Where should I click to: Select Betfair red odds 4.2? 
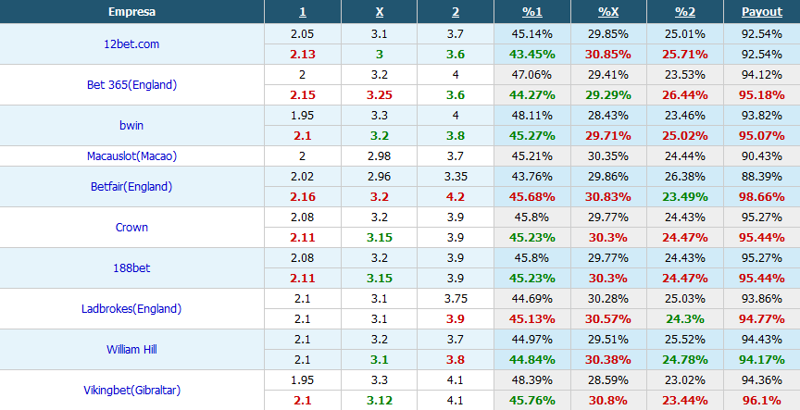tap(456, 197)
